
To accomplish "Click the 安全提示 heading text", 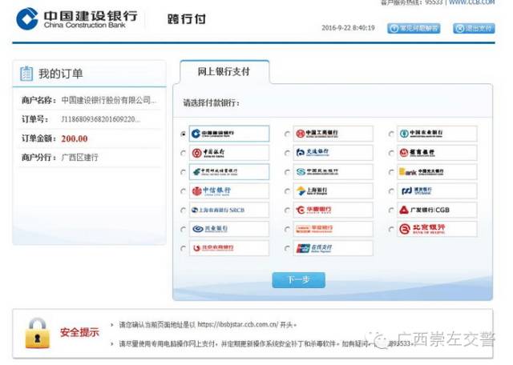I will click(79, 332).
